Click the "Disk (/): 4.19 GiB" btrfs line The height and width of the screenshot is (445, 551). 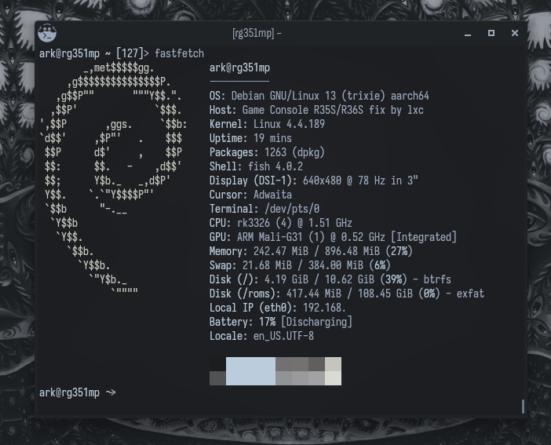(330, 279)
